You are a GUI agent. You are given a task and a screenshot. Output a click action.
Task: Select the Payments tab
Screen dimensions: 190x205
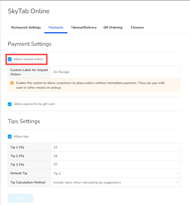click(56, 28)
